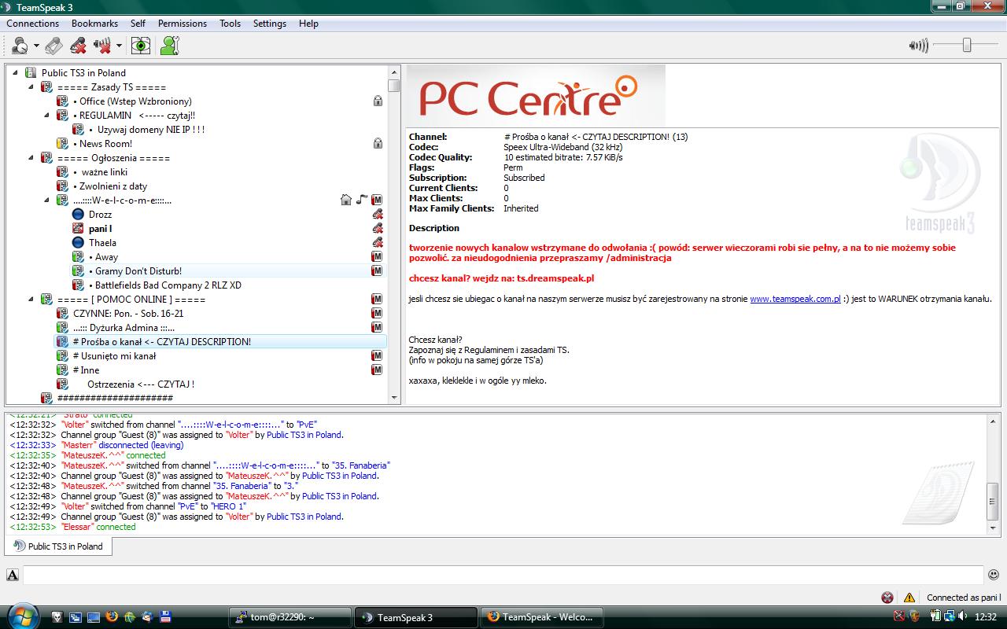Toggle subscribe to all channels eye icon
The width and height of the screenshot is (1007, 629).
coord(141,46)
